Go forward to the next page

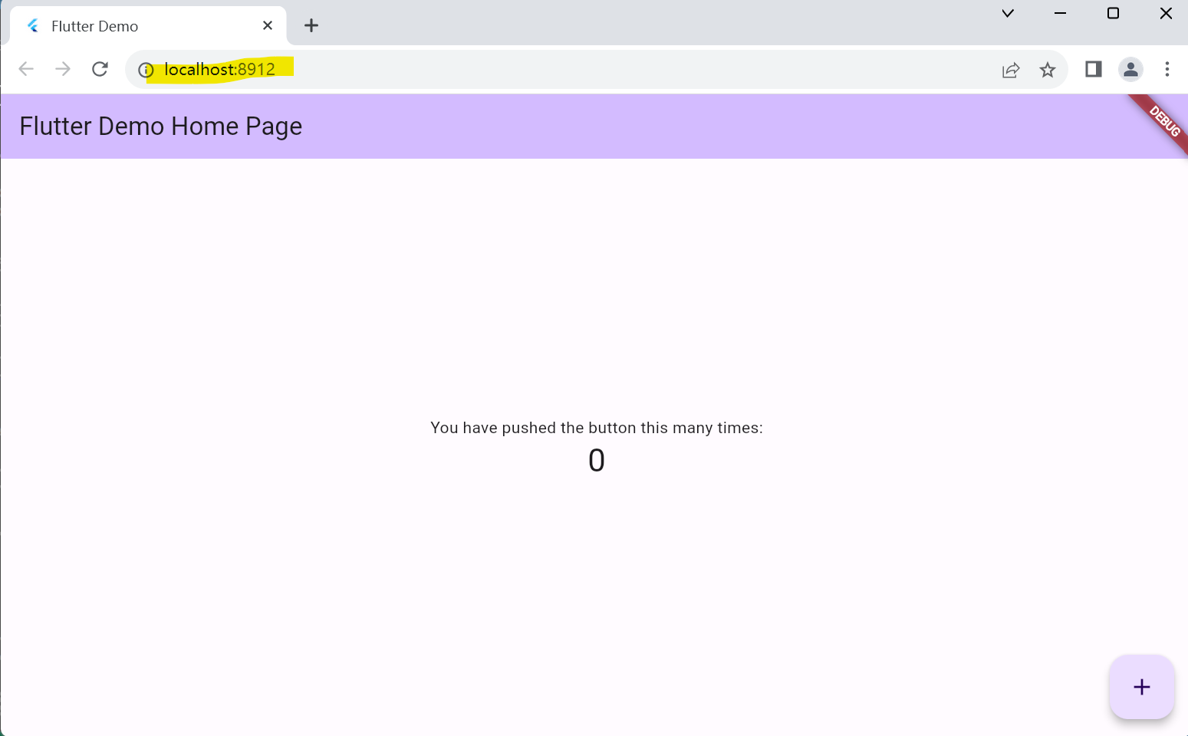pos(63,70)
